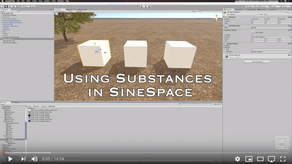The height and width of the screenshot is (164, 292).
Task: Toggle the Static checkbox
Action: (x=285, y=12)
